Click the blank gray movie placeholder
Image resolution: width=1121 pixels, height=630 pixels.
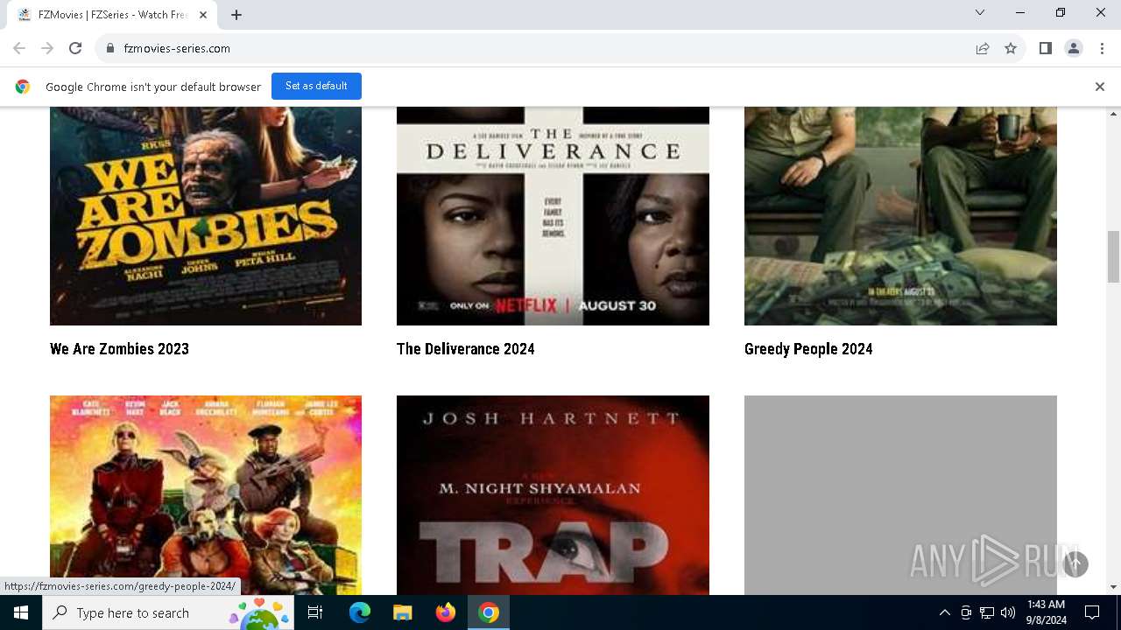pyautogui.click(x=900, y=495)
